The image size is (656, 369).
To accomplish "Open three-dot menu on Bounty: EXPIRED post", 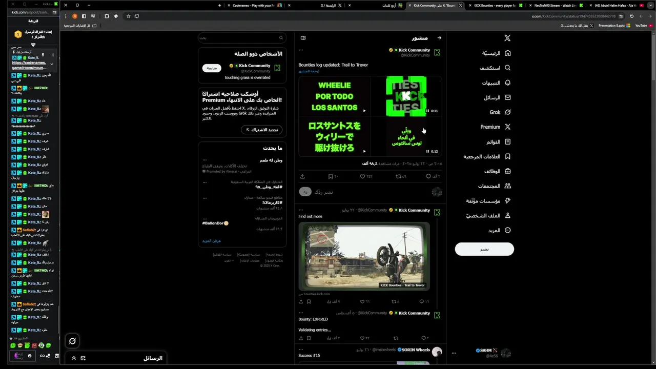I will (301, 313).
